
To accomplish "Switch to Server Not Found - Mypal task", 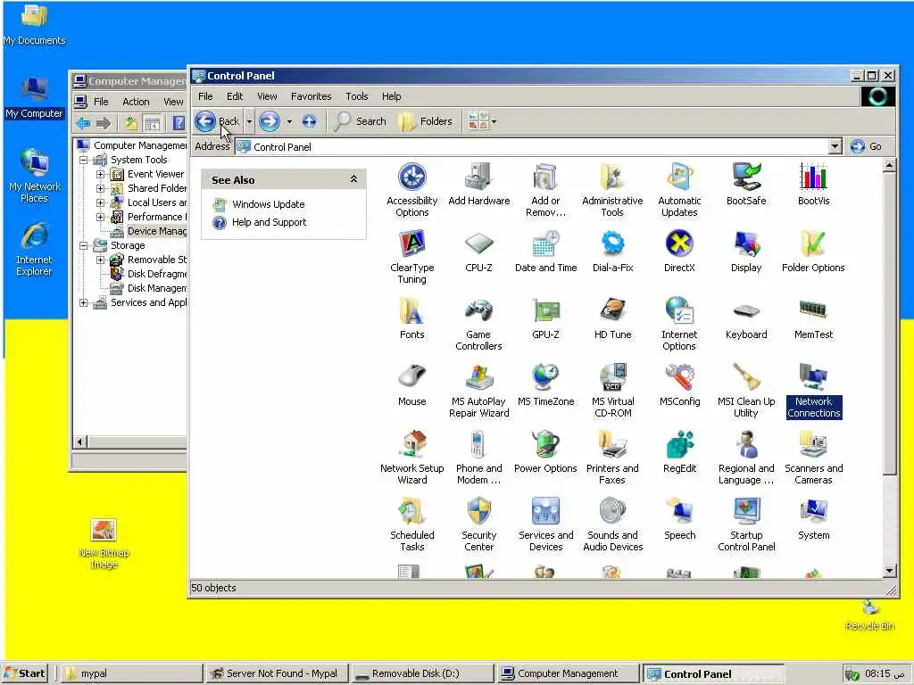I will (x=277, y=674).
